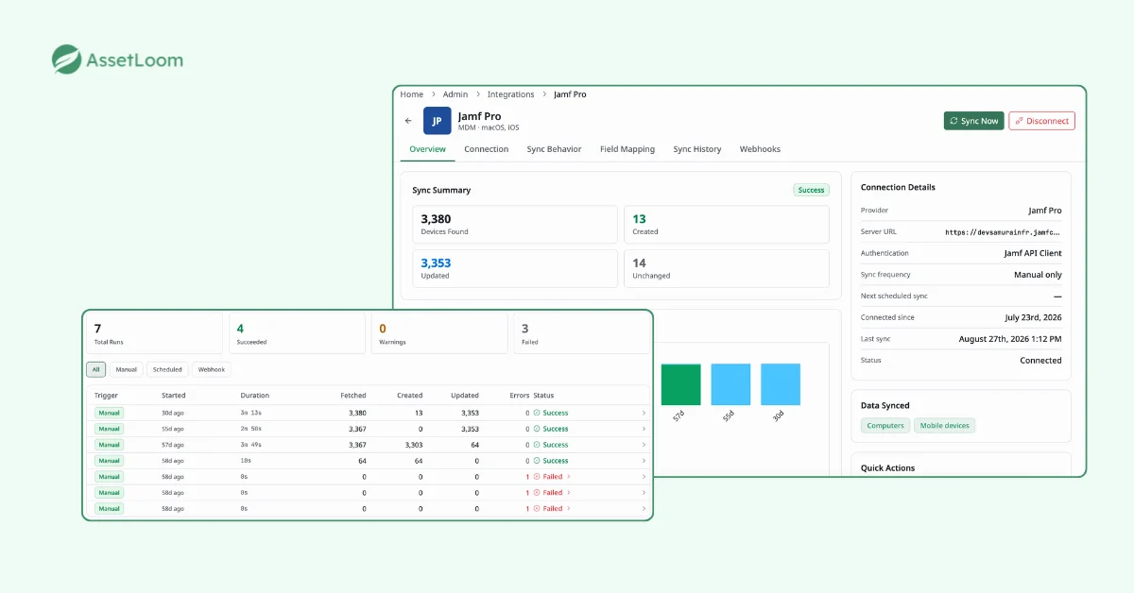Click the August 27th, 2026 1:12 PM value
1134x593 pixels.
coord(1009,339)
